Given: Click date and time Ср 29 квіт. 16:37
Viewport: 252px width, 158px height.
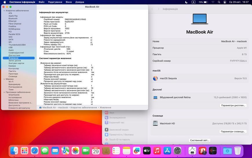Looking at the screenshot, I should point(239,2).
